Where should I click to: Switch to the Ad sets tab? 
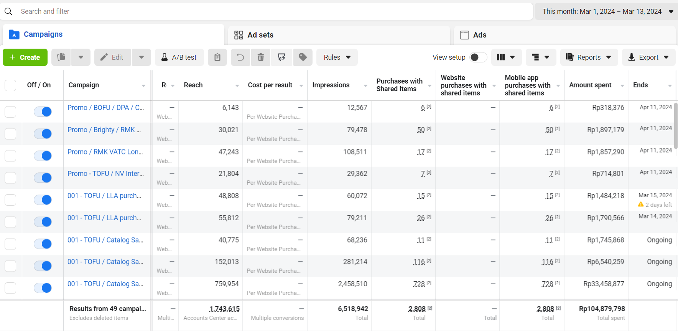(339, 35)
